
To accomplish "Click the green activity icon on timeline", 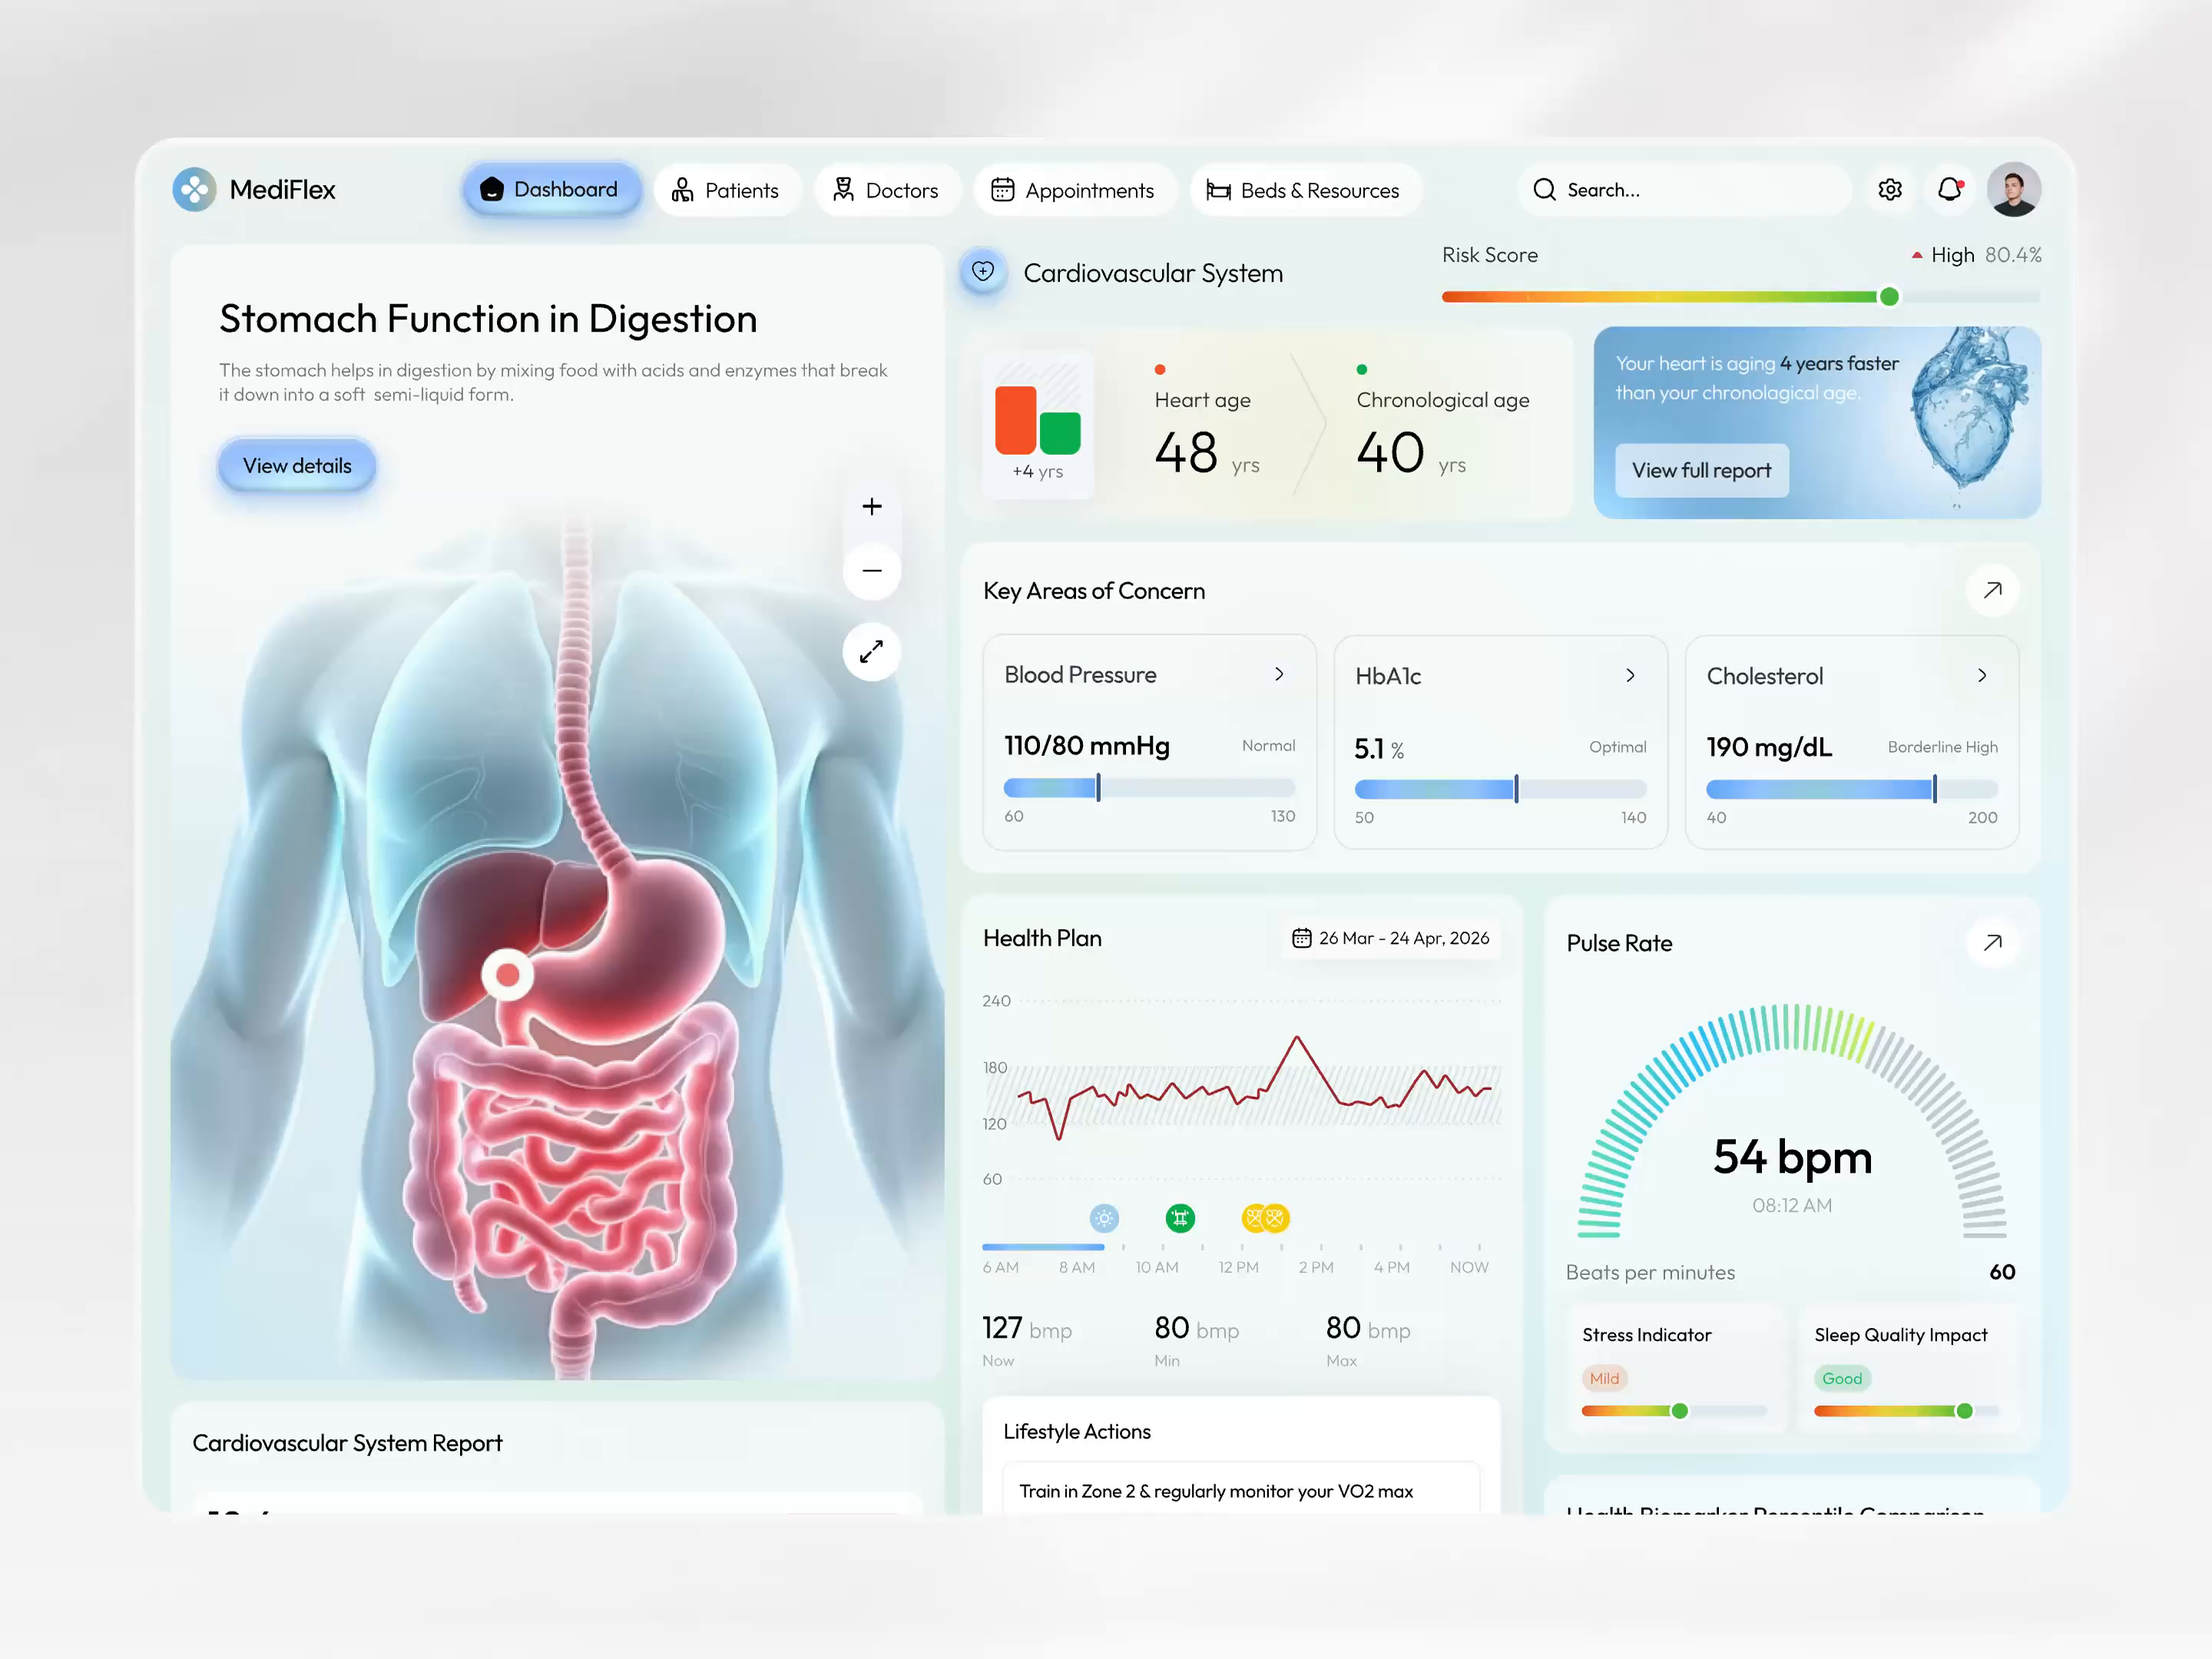I will coord(1180,1218).
